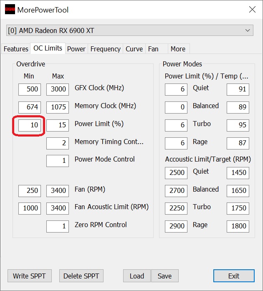263x291 pixels.
Task: Edit the Rage acoustic limit RPM field
Action: click(x=176, y=226)
